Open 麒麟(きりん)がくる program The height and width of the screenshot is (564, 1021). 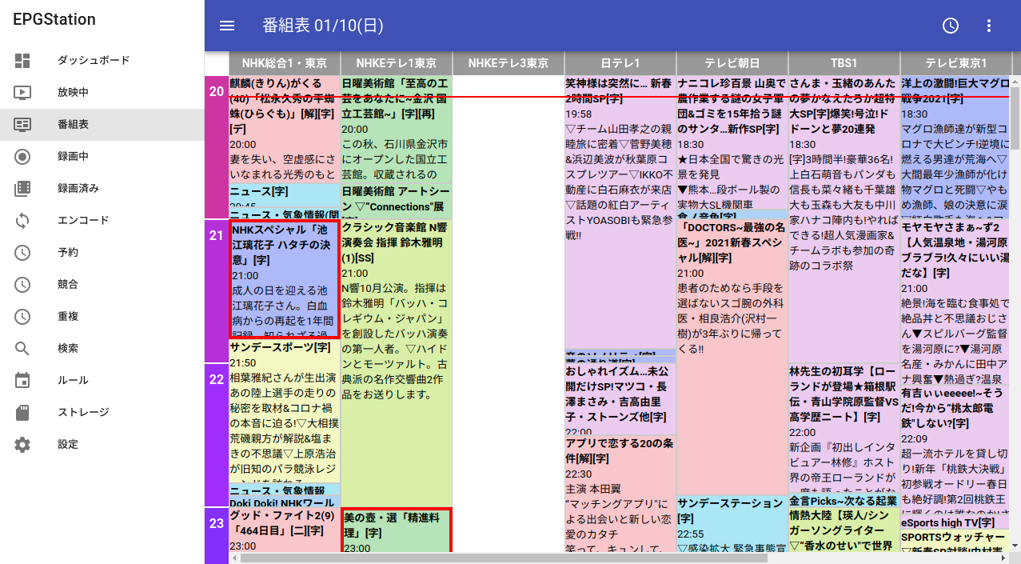285,130
